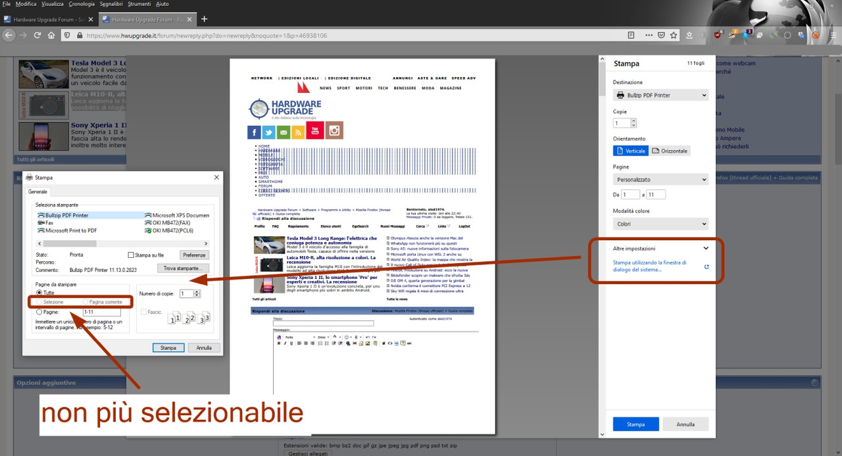Screen dimensions: 842x456
Task: Adjust 'Numero di copie' spinner arrows
Action: pos(197,293)
